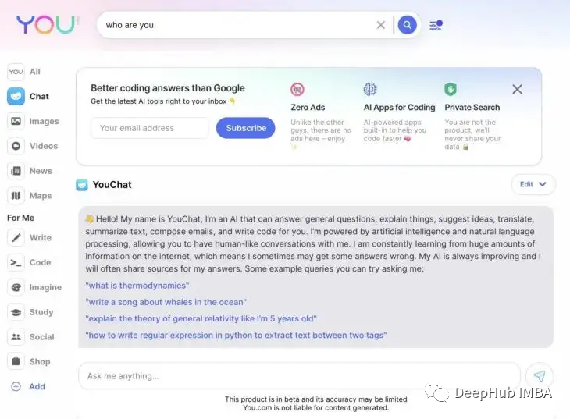Select Videos in the sidebar
Viewport: 570px width, 419px height.
pos(33,146)
